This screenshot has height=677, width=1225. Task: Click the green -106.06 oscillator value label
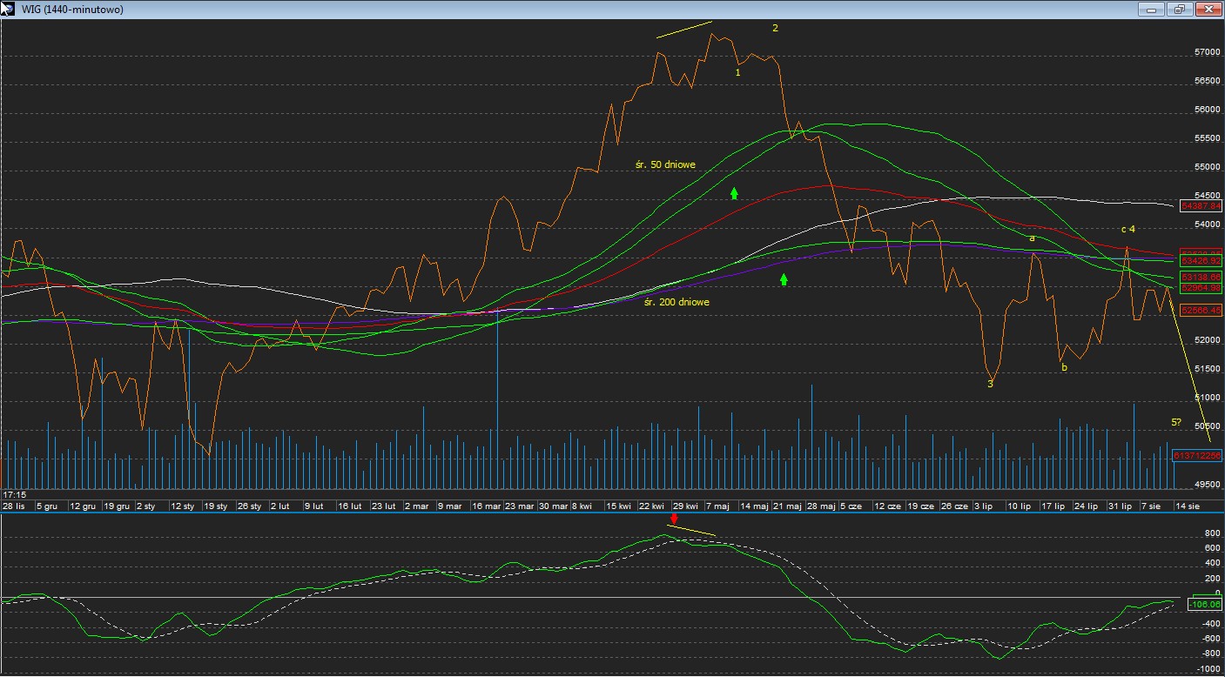coord(1204,604)
